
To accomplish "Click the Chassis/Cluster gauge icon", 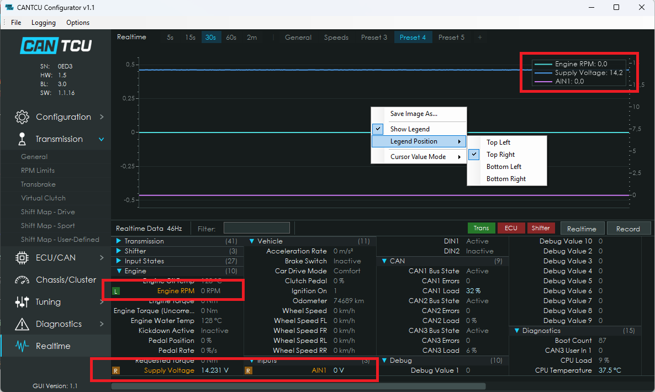I will (x=22, y=280).
